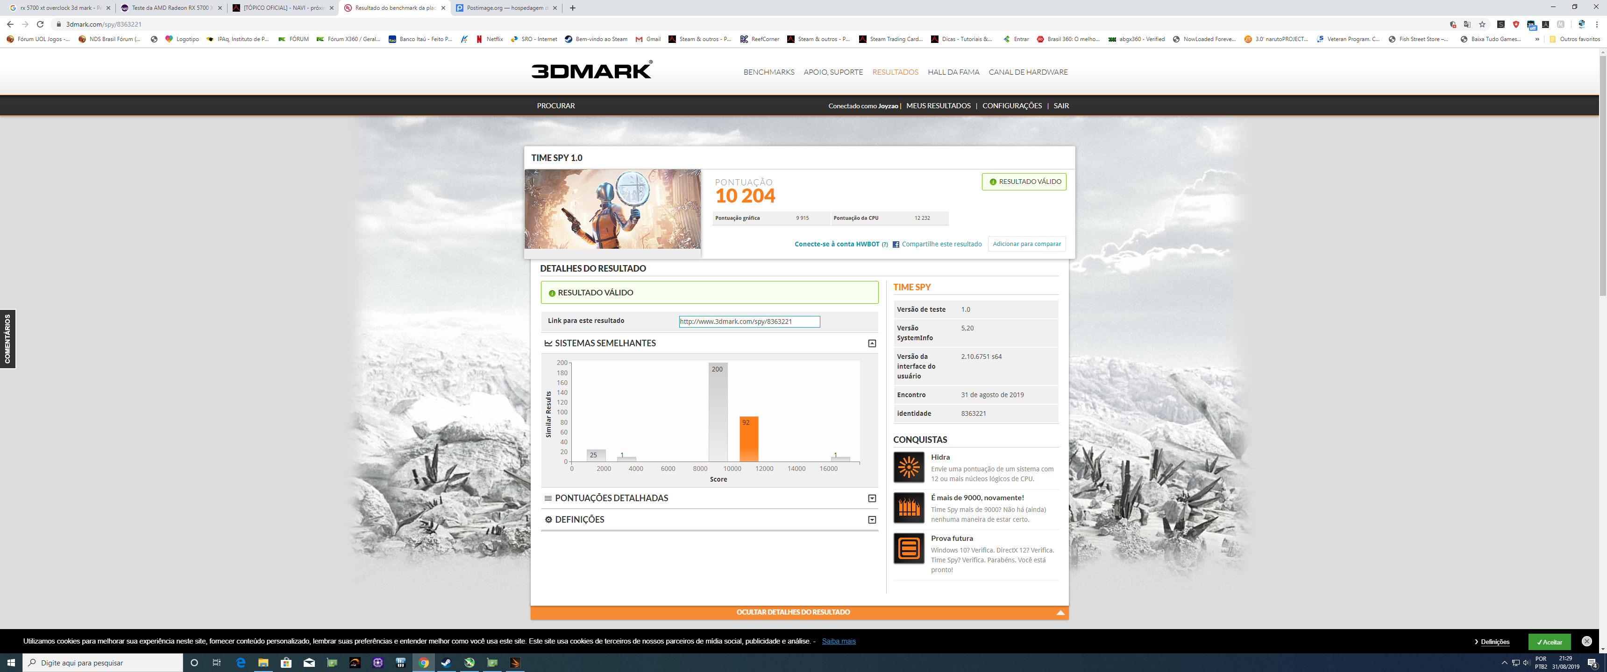Screen dimensions: 1607x672
Task: Open Netflix bookmark
Action: coord(489,39)
